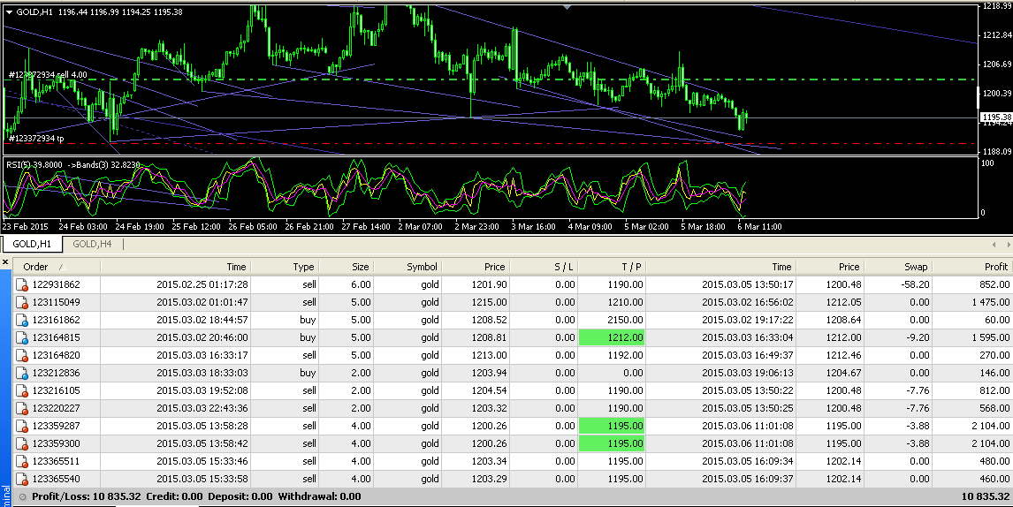
Task: Click the 1206.69 price scale label
Action: 997,64
